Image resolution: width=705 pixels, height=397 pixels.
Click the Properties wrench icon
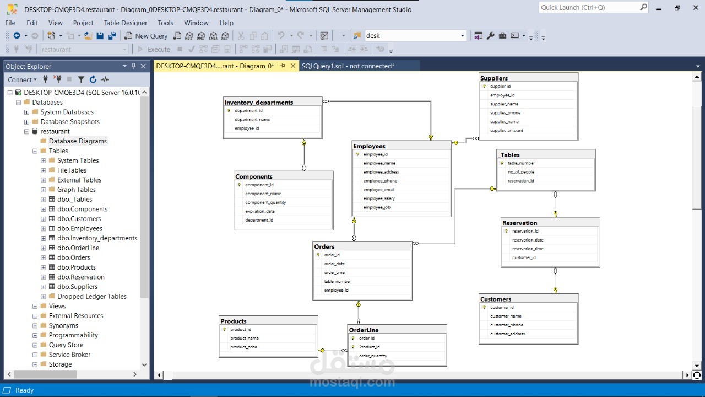coord(491,36)
